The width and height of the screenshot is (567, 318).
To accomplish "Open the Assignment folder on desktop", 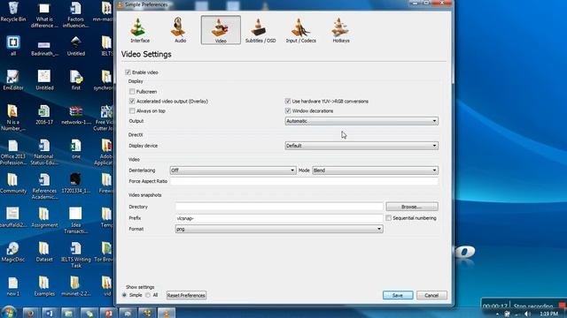I will point(44,218).
